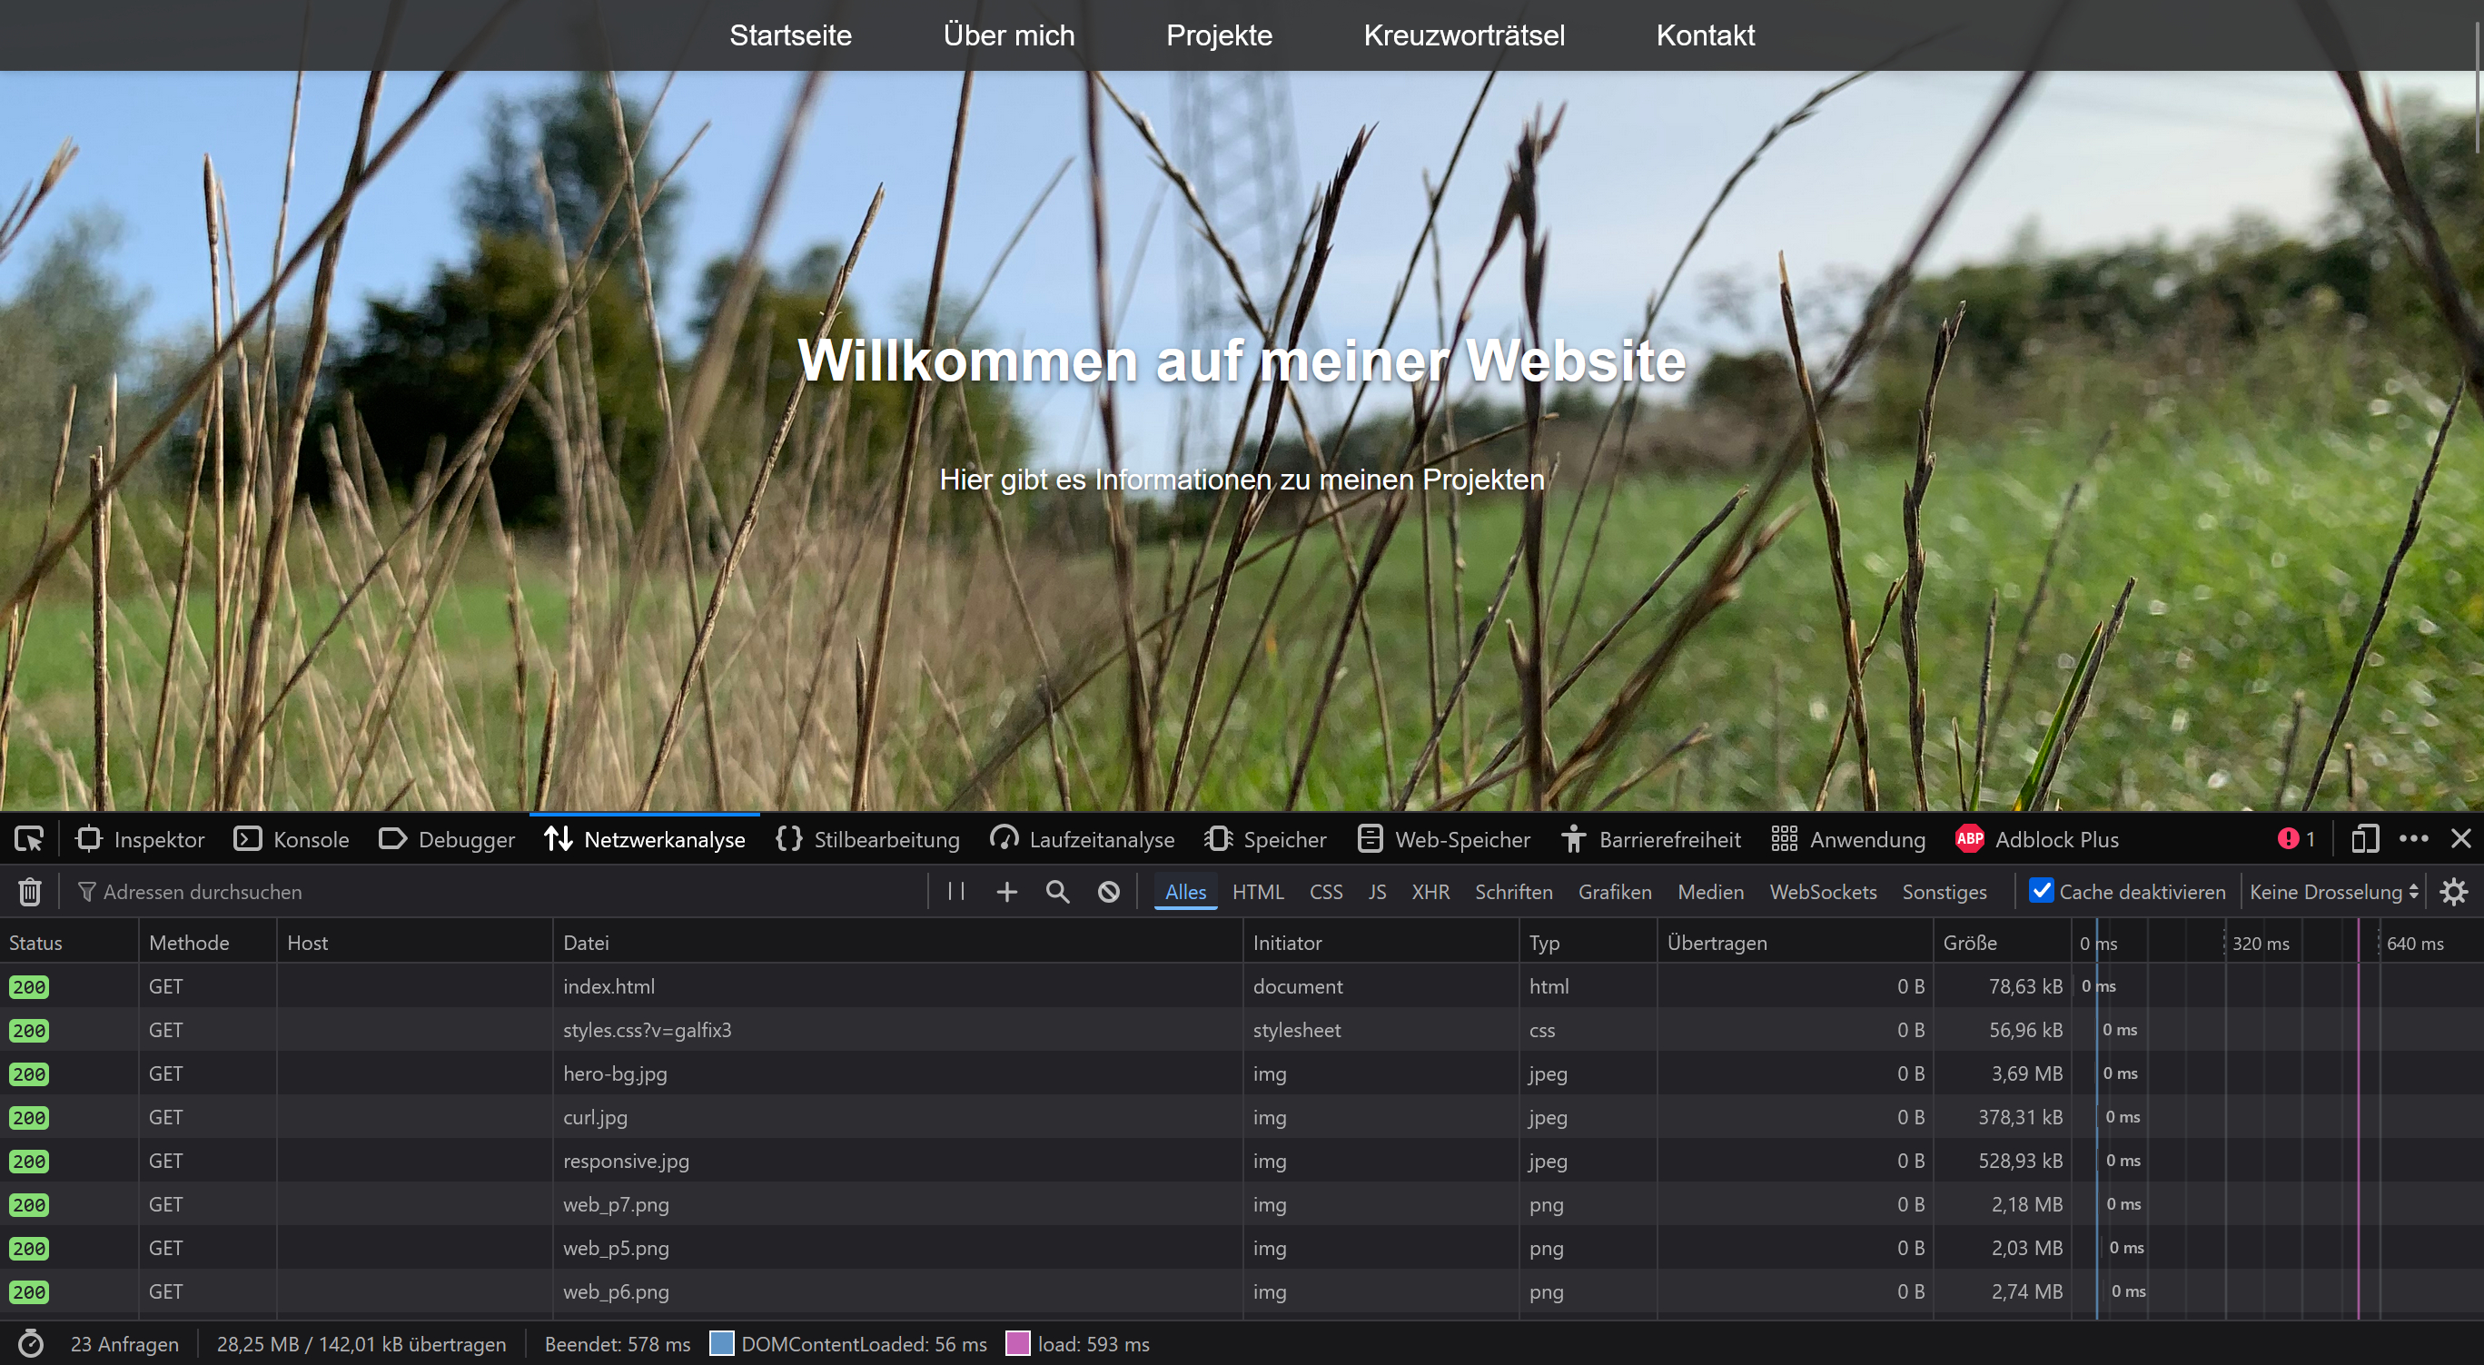The width and height of the screenshot is (2484, 1365).
Task: Open request blocking icon
Action: [x=1109, y=892]
